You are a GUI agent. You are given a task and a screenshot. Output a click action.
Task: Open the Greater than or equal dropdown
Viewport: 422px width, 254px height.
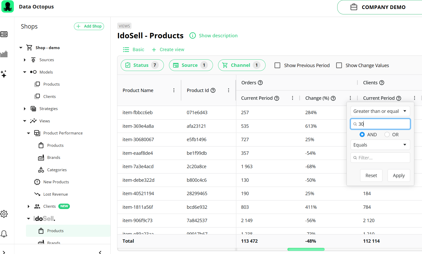coord(380,111)
